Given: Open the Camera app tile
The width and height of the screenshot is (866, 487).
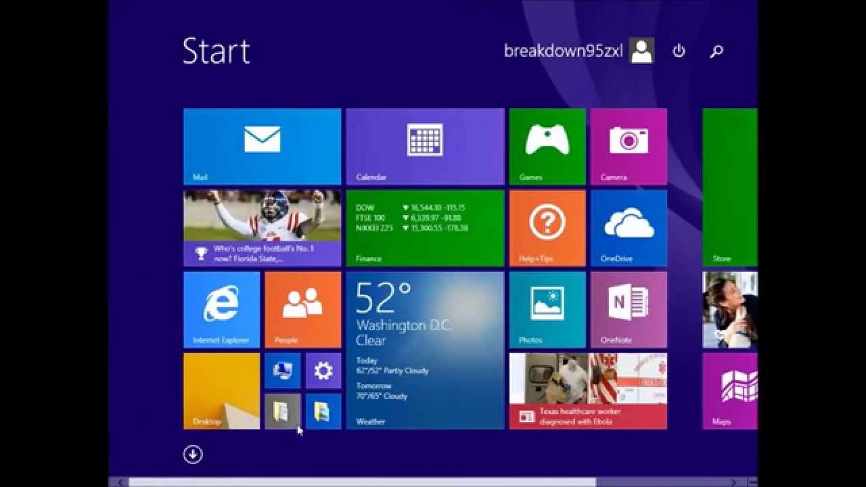Looking at the screenshot, I should pyautogui.click(x=629, y=147).
